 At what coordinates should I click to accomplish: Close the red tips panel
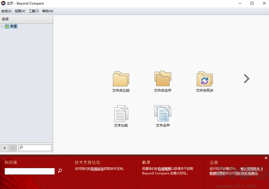point(266,158)
